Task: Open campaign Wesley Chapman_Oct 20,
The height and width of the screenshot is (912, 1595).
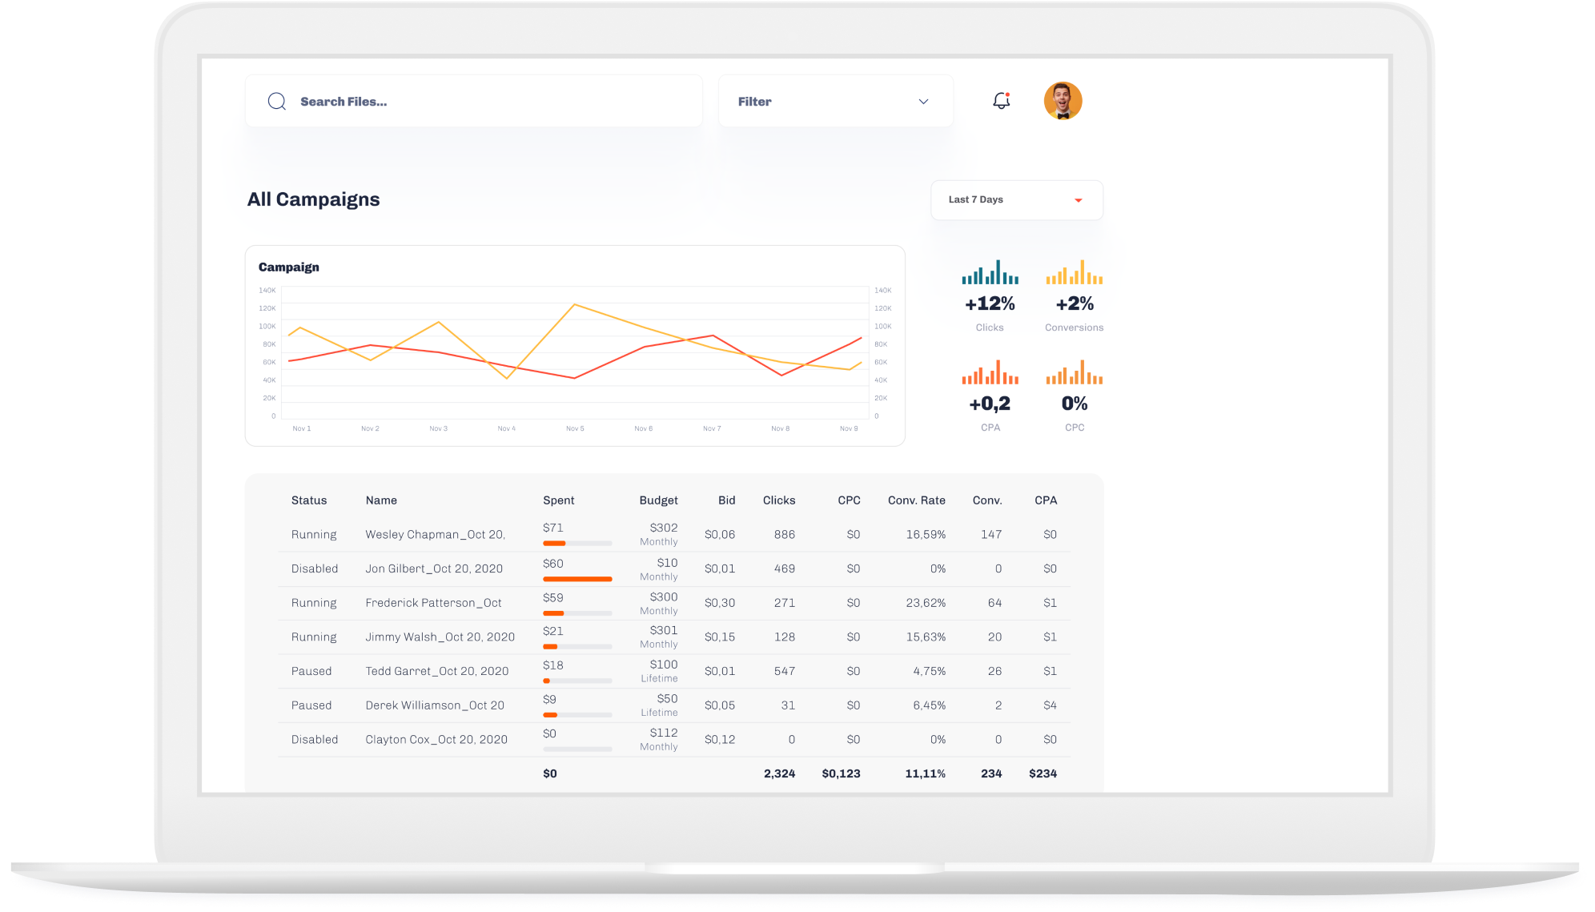Action: (x=435, y=535)
